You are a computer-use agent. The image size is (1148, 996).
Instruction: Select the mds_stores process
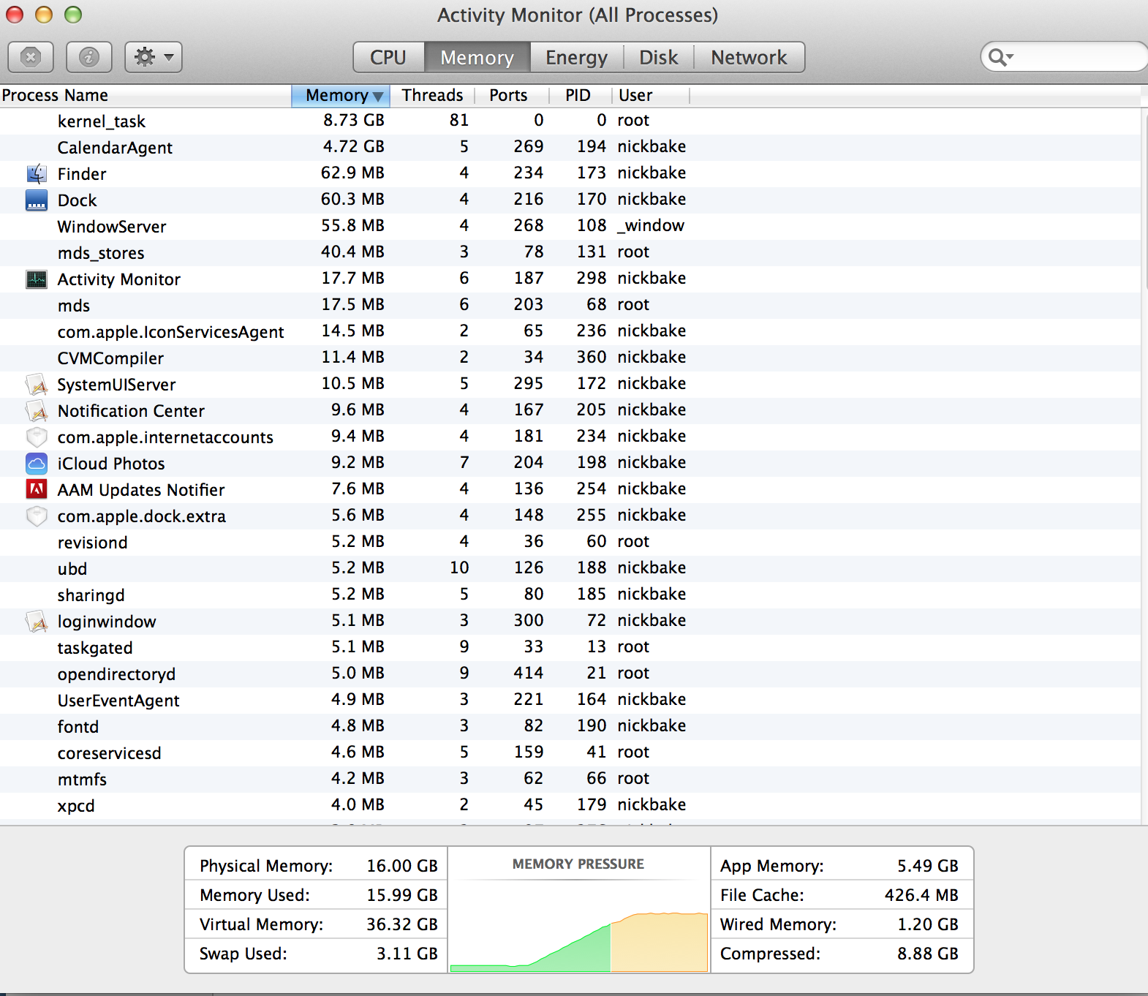point(570,252)
